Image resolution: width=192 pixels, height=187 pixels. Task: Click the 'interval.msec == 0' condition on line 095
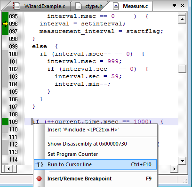coord(81,16)
